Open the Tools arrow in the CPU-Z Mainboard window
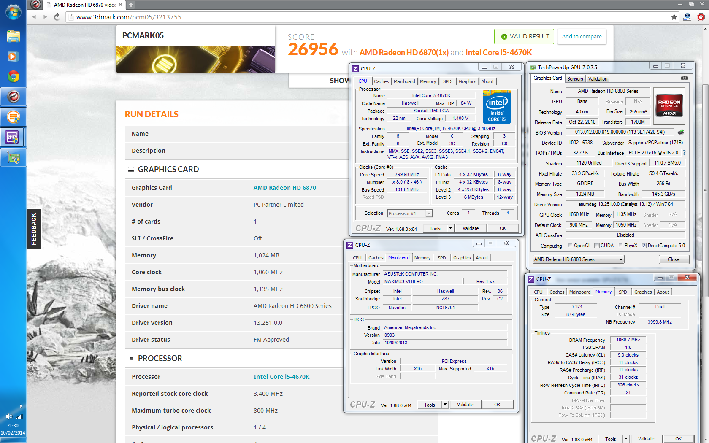Viewport: 709px width, 443px height. (445, 405)
